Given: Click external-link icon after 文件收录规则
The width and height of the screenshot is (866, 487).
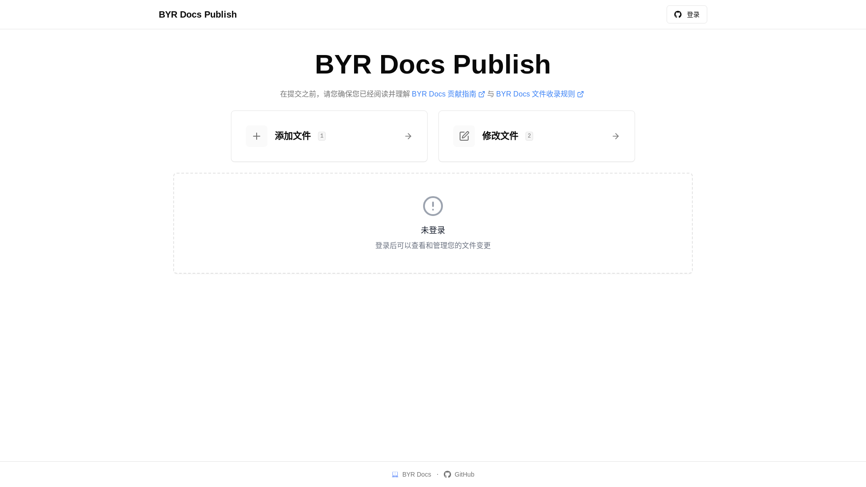Looking at the screenshot, I should pos(580,94).
